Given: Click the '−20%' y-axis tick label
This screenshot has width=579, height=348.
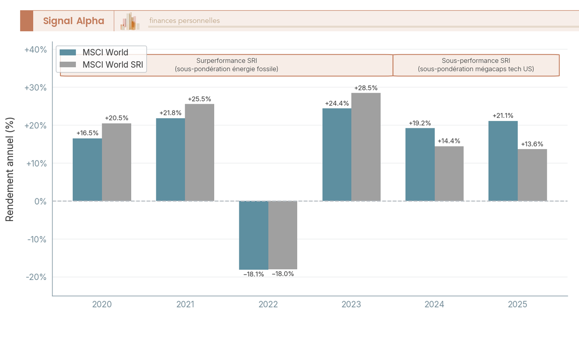Looking at the screenshot, I should click(x=35, y=277).
